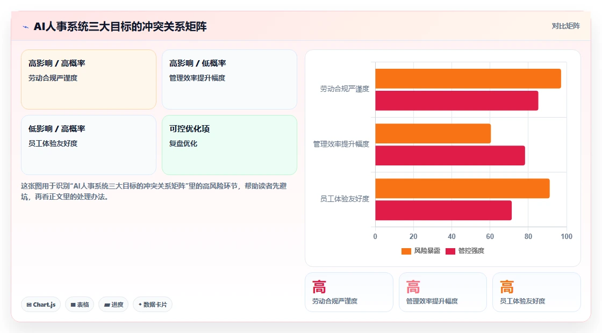Open the 可控优化项 green card

click(229, 145)
